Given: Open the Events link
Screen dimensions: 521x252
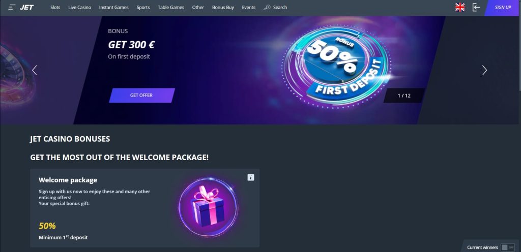Looking at the screenshot, I should coord(248,7).
